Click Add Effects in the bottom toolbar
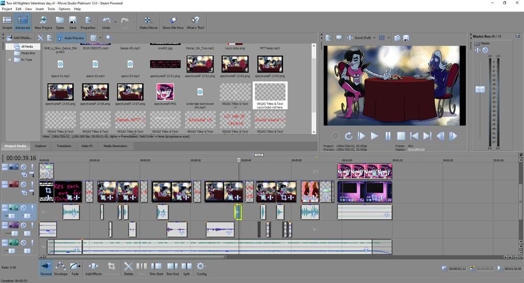 click(94, 269)
